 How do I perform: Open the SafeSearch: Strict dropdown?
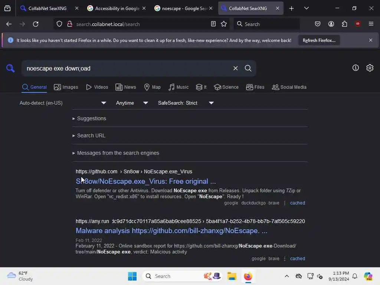click(x=186, y=103)
